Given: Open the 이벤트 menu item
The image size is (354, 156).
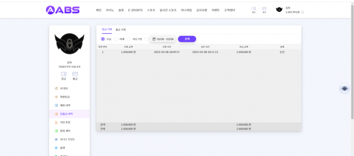Looking at the screenshot, I should tap(215, 10).
